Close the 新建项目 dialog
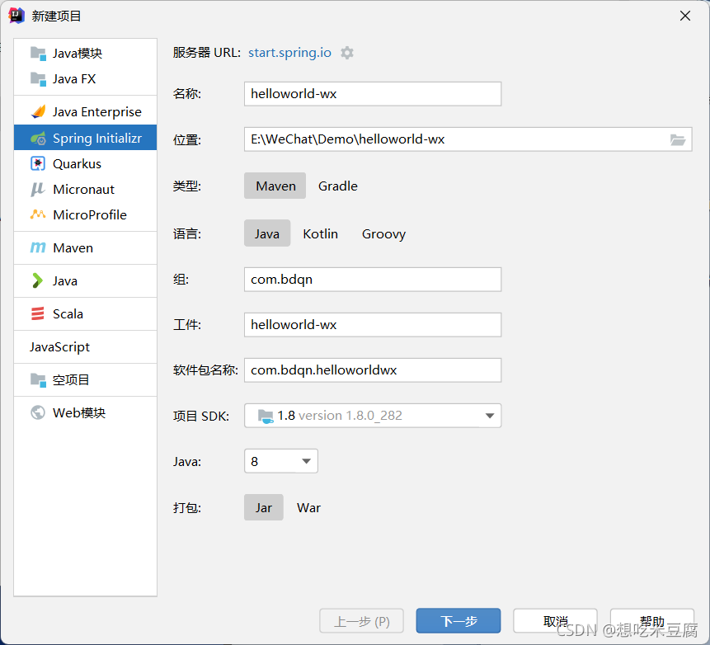 685,16
